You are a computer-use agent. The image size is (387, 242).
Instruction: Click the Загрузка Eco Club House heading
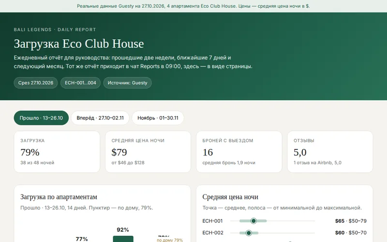tap(79, 44)
